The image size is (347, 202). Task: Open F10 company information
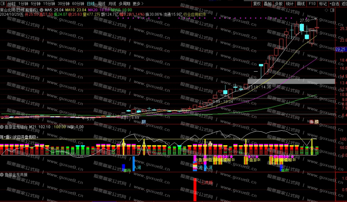pos(312,4)
